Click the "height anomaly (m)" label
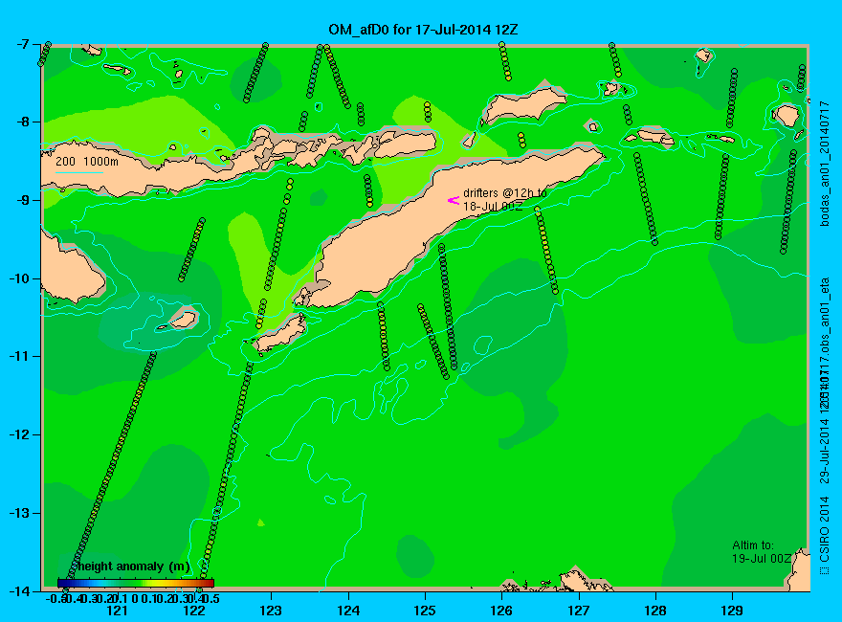The image size is (842, 622). 133,566
